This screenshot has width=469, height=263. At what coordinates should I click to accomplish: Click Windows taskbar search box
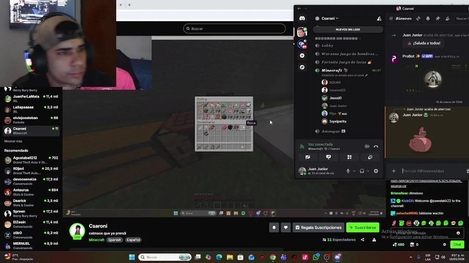165,257
